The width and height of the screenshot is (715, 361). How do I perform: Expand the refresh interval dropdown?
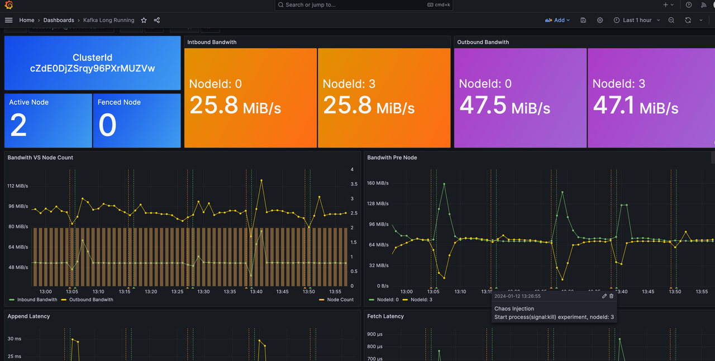[701, 20]
